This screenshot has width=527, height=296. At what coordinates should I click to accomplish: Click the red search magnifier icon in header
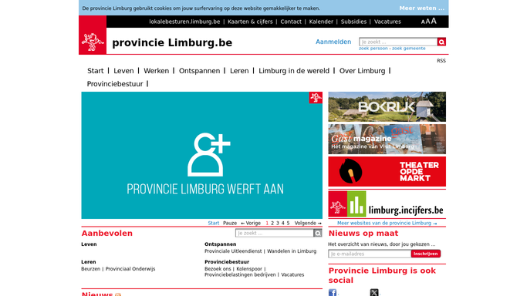pyautogui.click(x=441, y=42)
